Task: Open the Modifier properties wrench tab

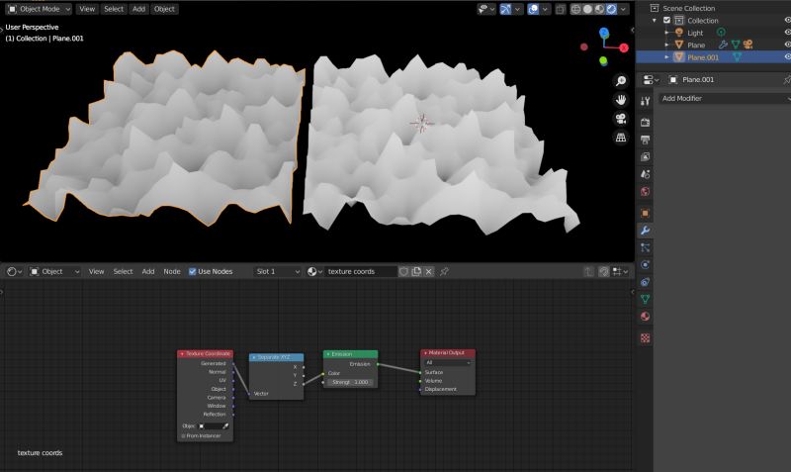Action: pyautogui.click(x=646, y=231)
